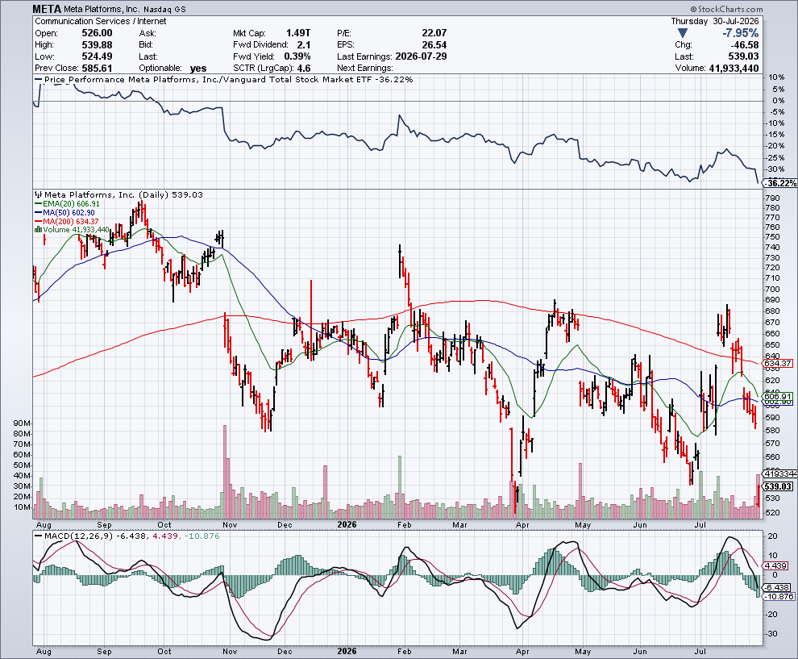Screen dimensions: 798x659
Task: Click the 539.03 last price axis tag
Action: click(778, 486)
